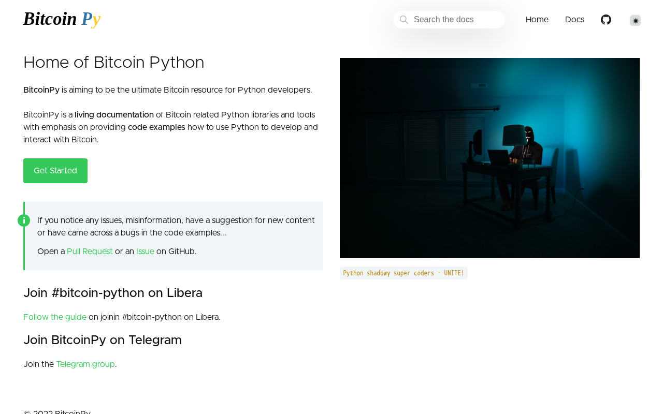
Task: Click the Join #bitcoin-python on Libera heading
Action: 113,293
